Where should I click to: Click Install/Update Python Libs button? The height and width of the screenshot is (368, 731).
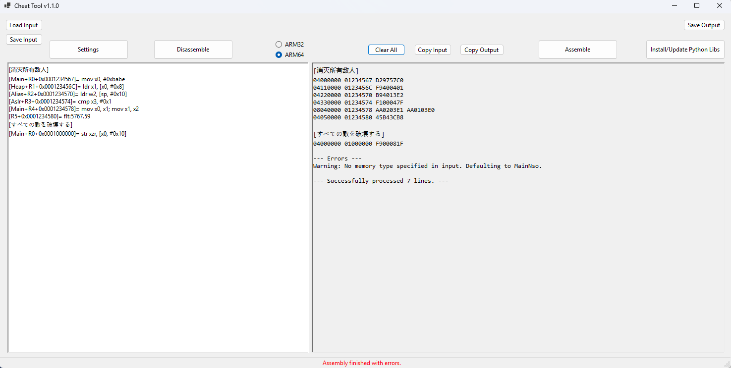(x=685, y=50)
